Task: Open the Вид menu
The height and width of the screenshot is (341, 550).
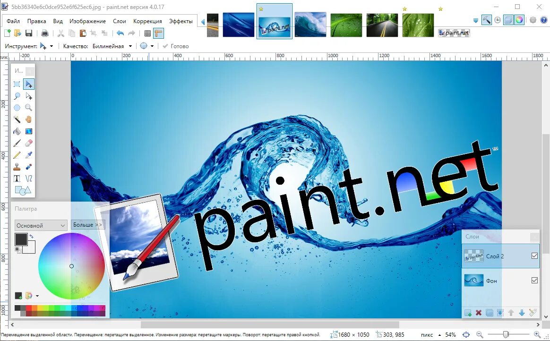Action: [x=58, y=21]
